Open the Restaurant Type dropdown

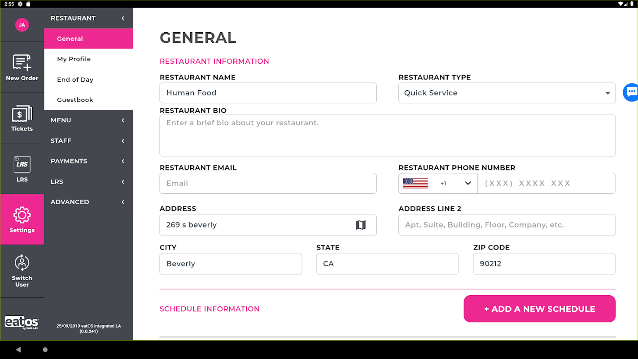point(507,93)
